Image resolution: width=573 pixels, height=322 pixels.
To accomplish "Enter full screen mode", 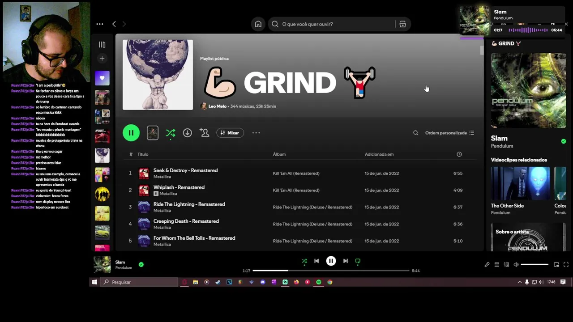I will pos(566,265).
